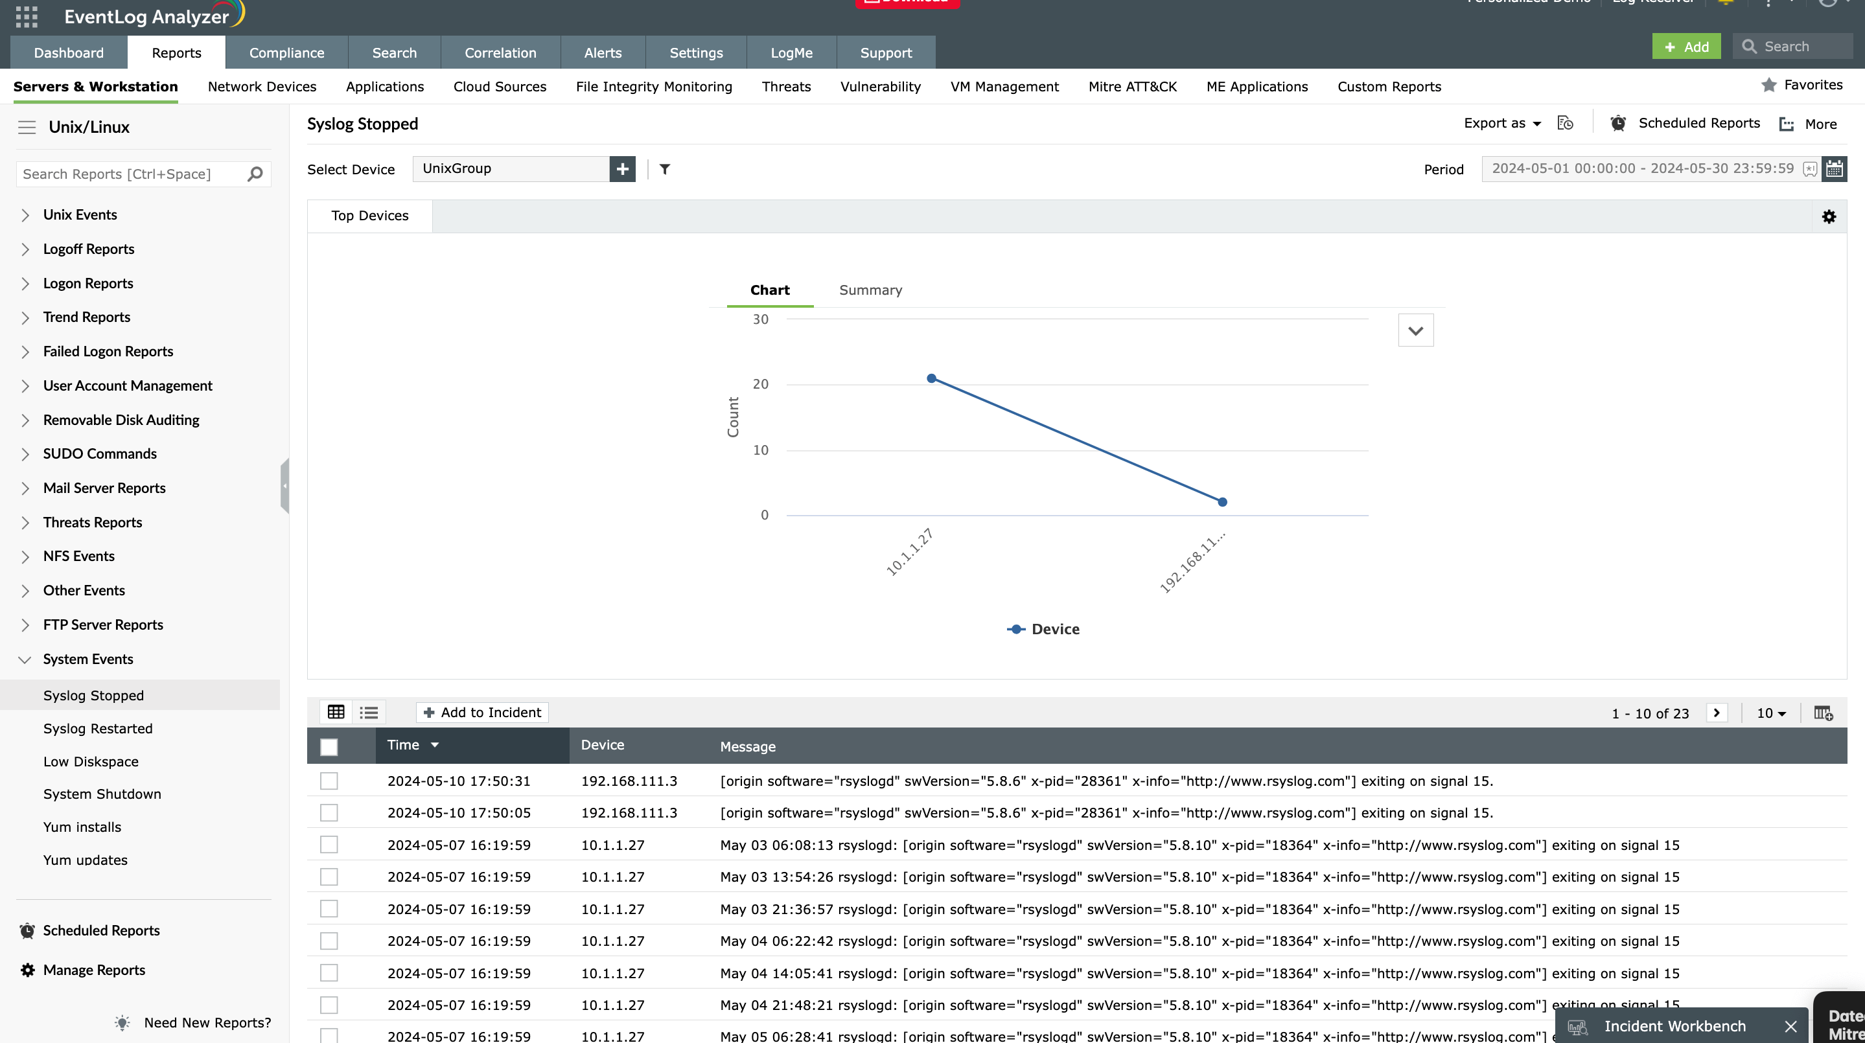Open the filter funnel icon
Viewport: 1865px width, 1043px height.
click(x=665, y=168)
